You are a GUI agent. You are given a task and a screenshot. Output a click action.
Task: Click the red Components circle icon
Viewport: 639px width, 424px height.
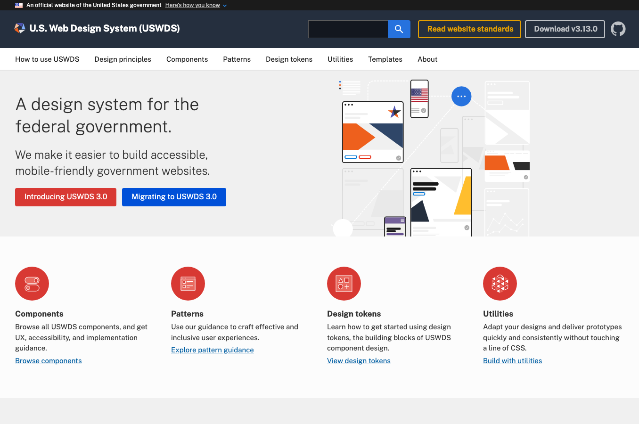pyautogui.click(x=32, y=284)
